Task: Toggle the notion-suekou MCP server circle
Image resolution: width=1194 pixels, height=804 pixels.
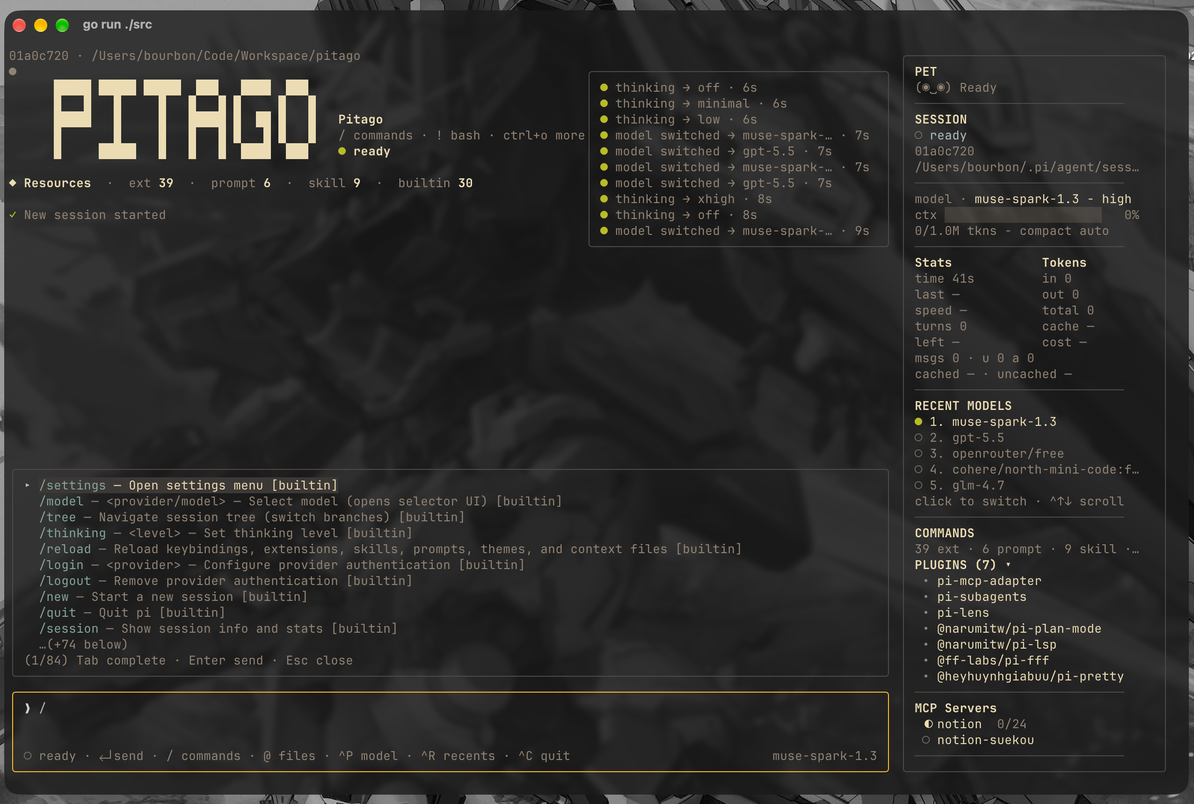Action: coord(926,739)
